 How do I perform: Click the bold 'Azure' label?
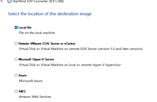point(22,75)
